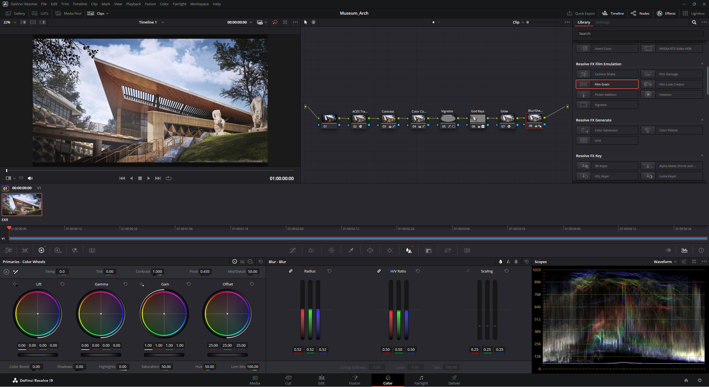Open the Tracker palette
Screen dimensions: 709x387
click(x=390, y=250)
